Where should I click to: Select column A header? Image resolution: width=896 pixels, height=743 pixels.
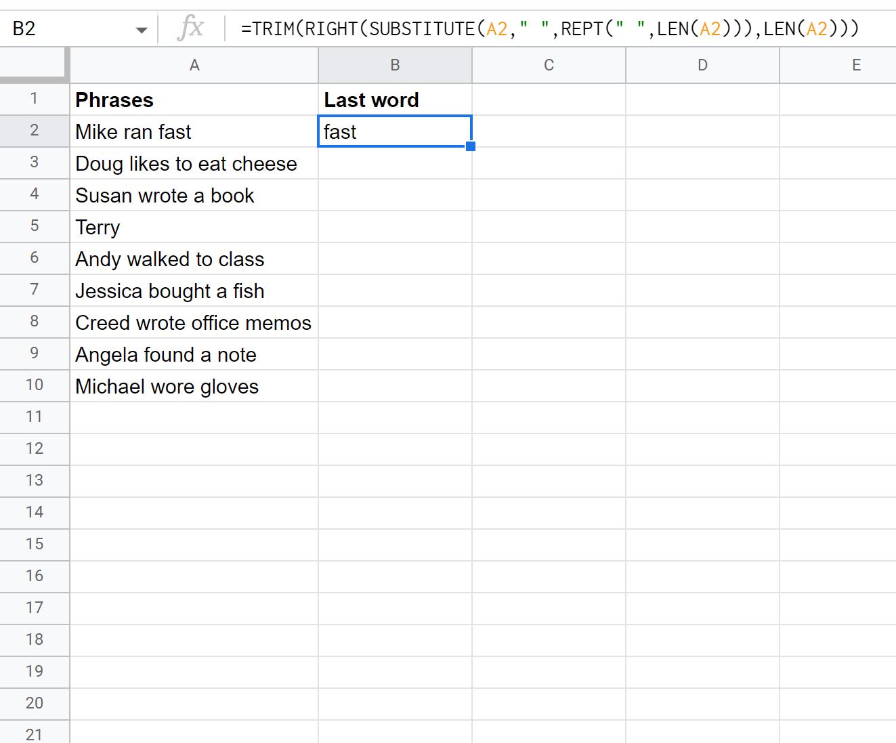pyautogui.click(x=194, y=64)
